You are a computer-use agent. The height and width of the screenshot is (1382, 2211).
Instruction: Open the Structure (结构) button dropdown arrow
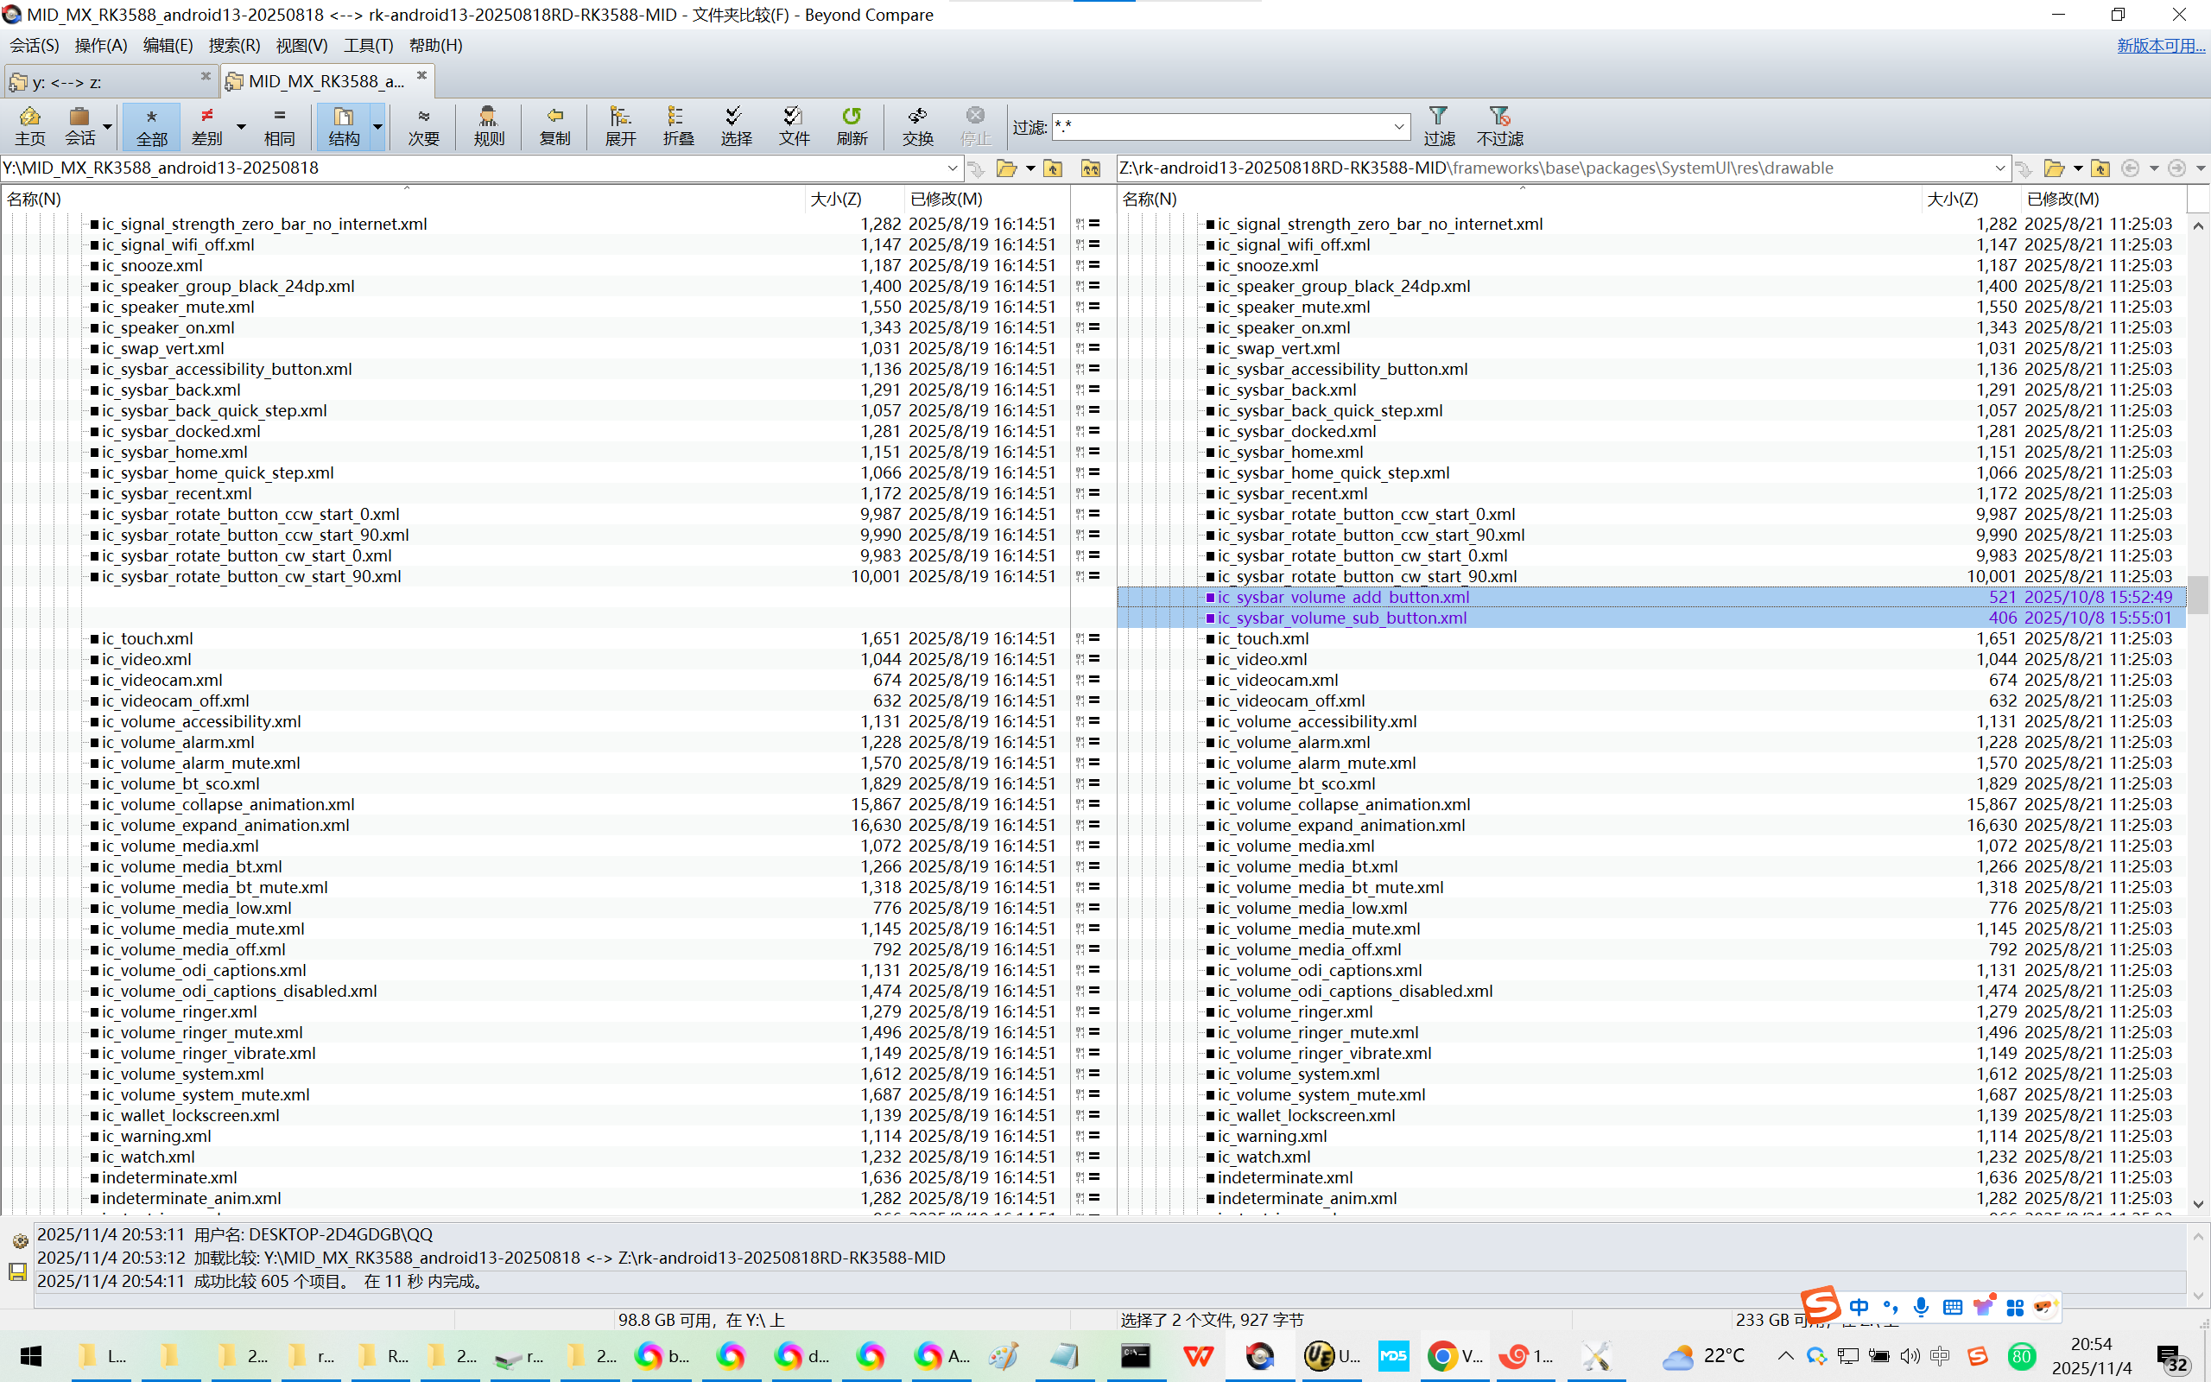point(377,127)
